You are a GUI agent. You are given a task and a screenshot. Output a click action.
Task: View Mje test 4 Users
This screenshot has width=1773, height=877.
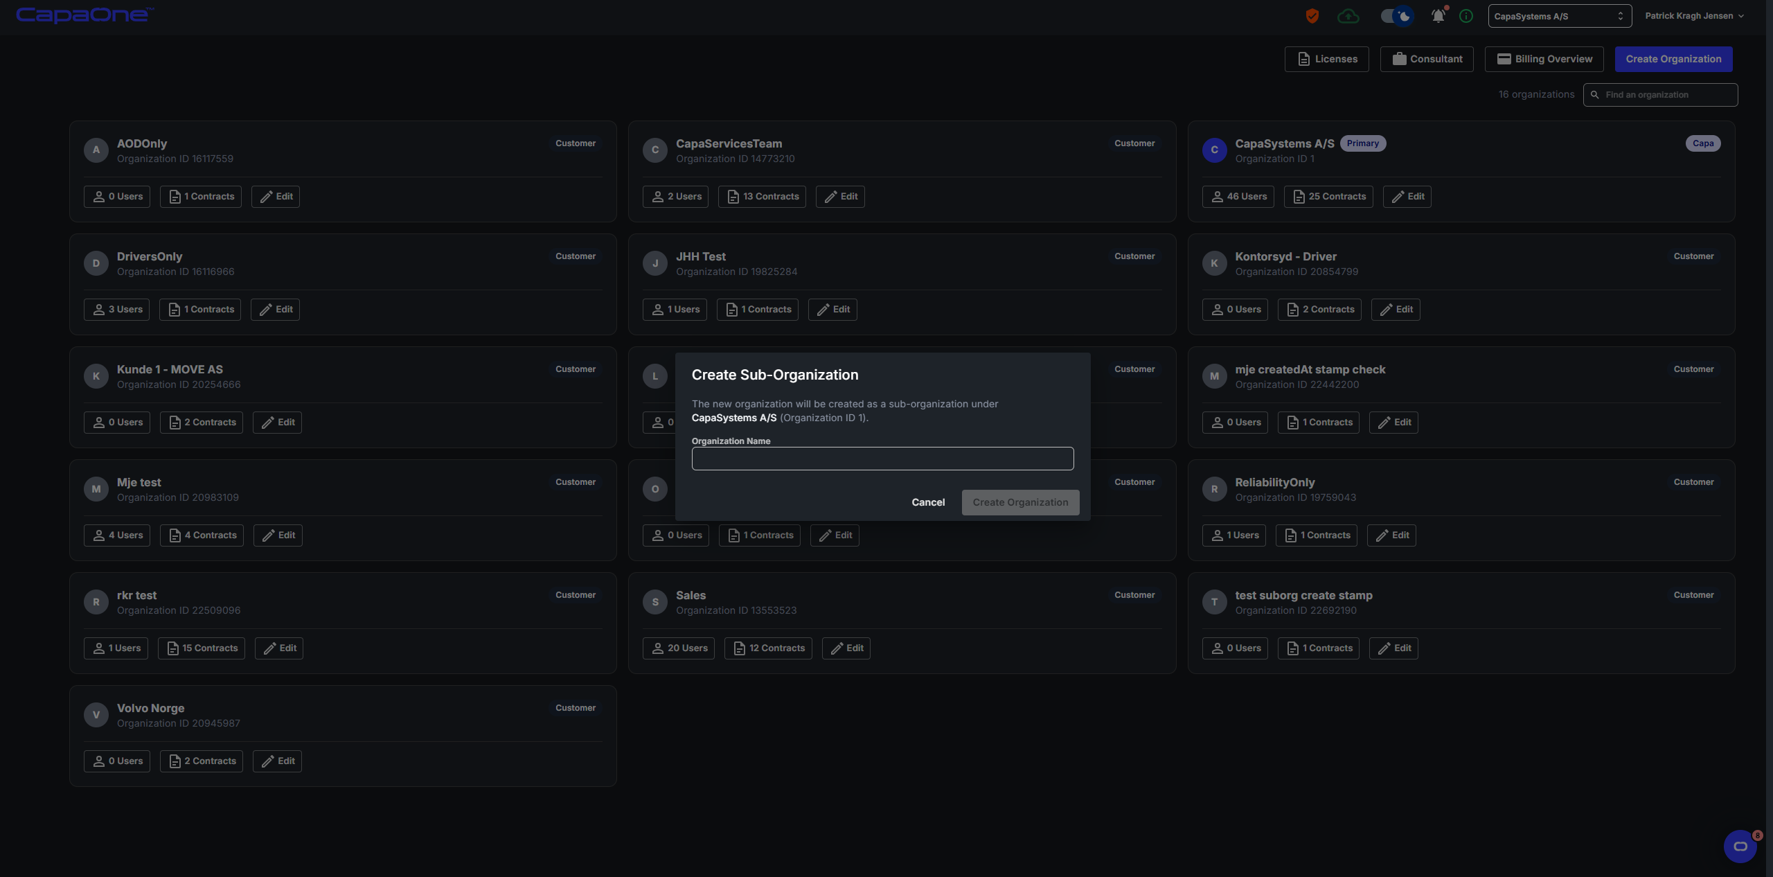[117, 535]
